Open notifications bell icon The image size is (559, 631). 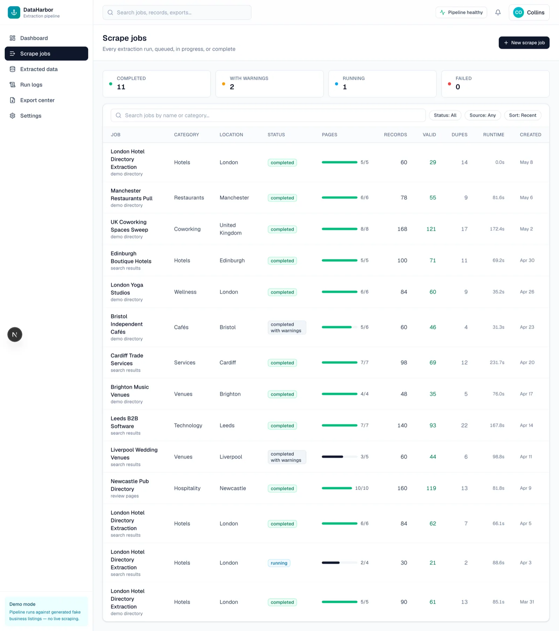[x=498, y=13]
